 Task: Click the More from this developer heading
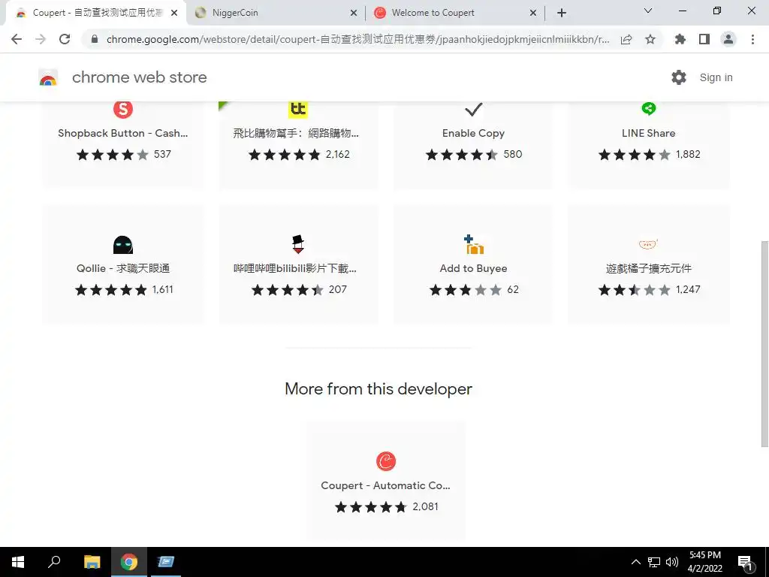(378, 389)
